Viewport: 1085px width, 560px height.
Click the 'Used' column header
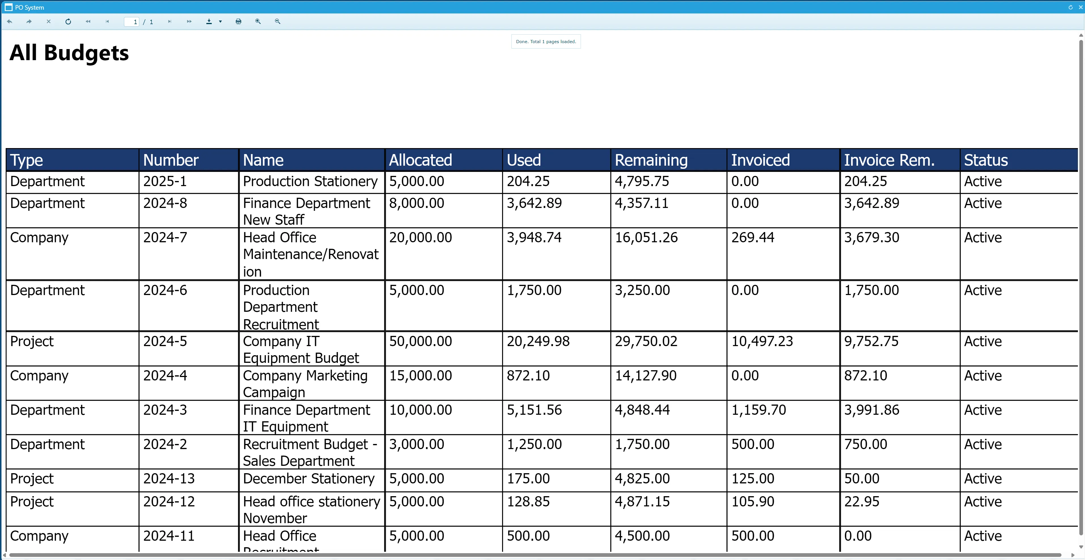557,160
